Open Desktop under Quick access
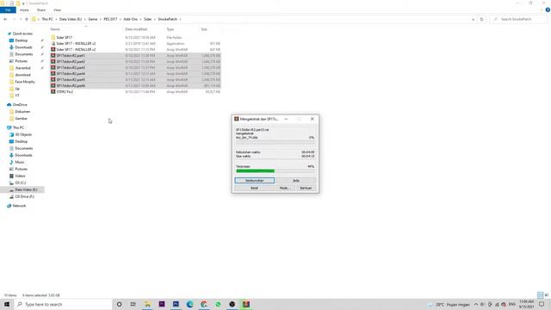 [21, 40]
